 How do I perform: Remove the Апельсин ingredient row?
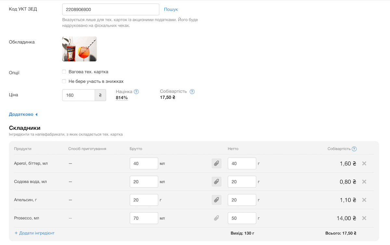tap(364, 200)
